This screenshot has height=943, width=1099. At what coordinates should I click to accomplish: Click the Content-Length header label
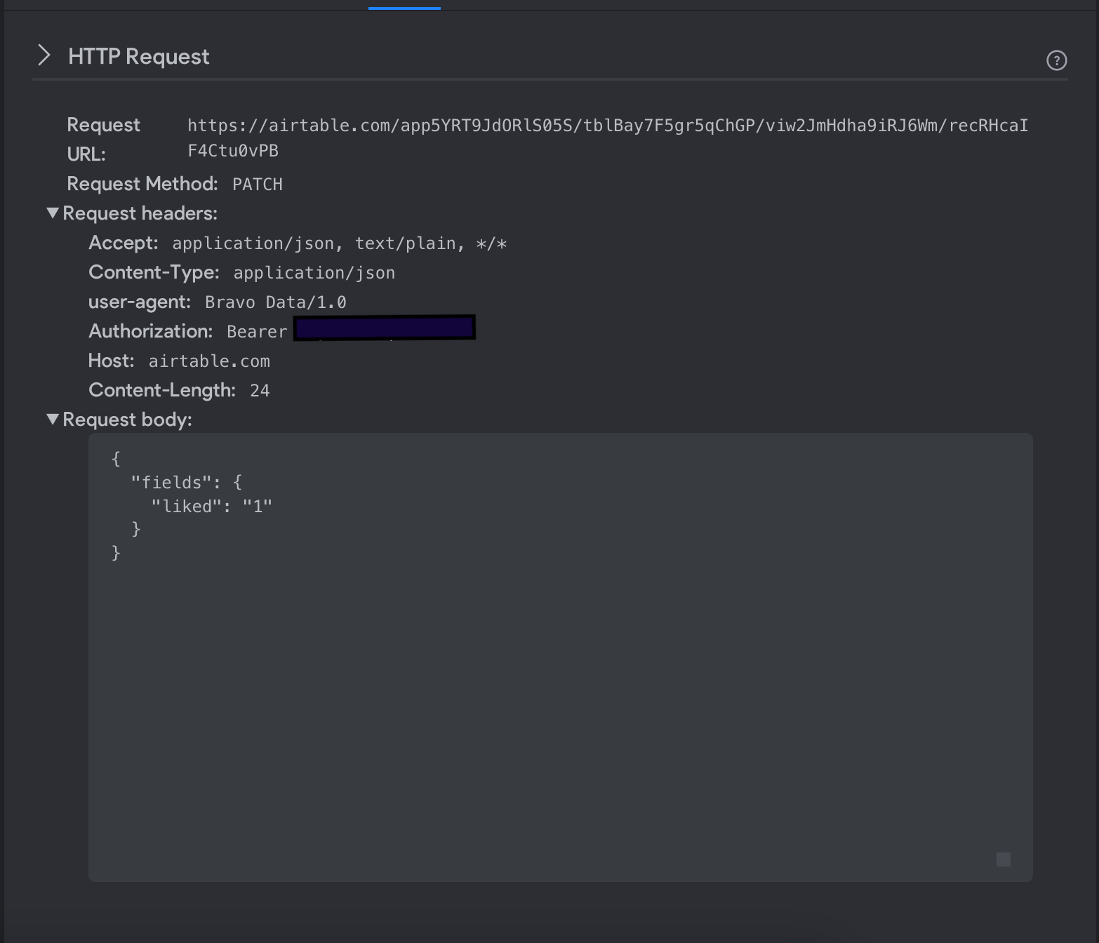pos(162,390)
